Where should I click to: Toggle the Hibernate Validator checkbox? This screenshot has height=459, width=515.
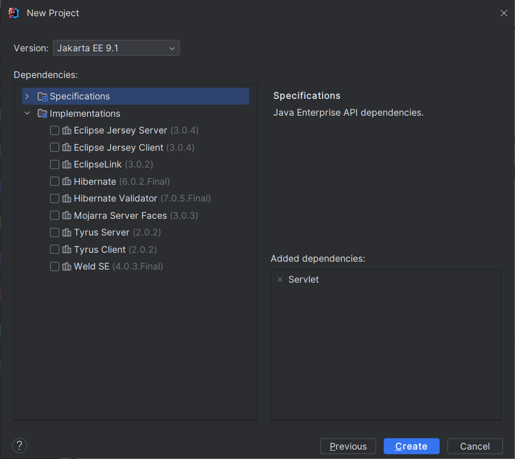[x=54, y=198]
